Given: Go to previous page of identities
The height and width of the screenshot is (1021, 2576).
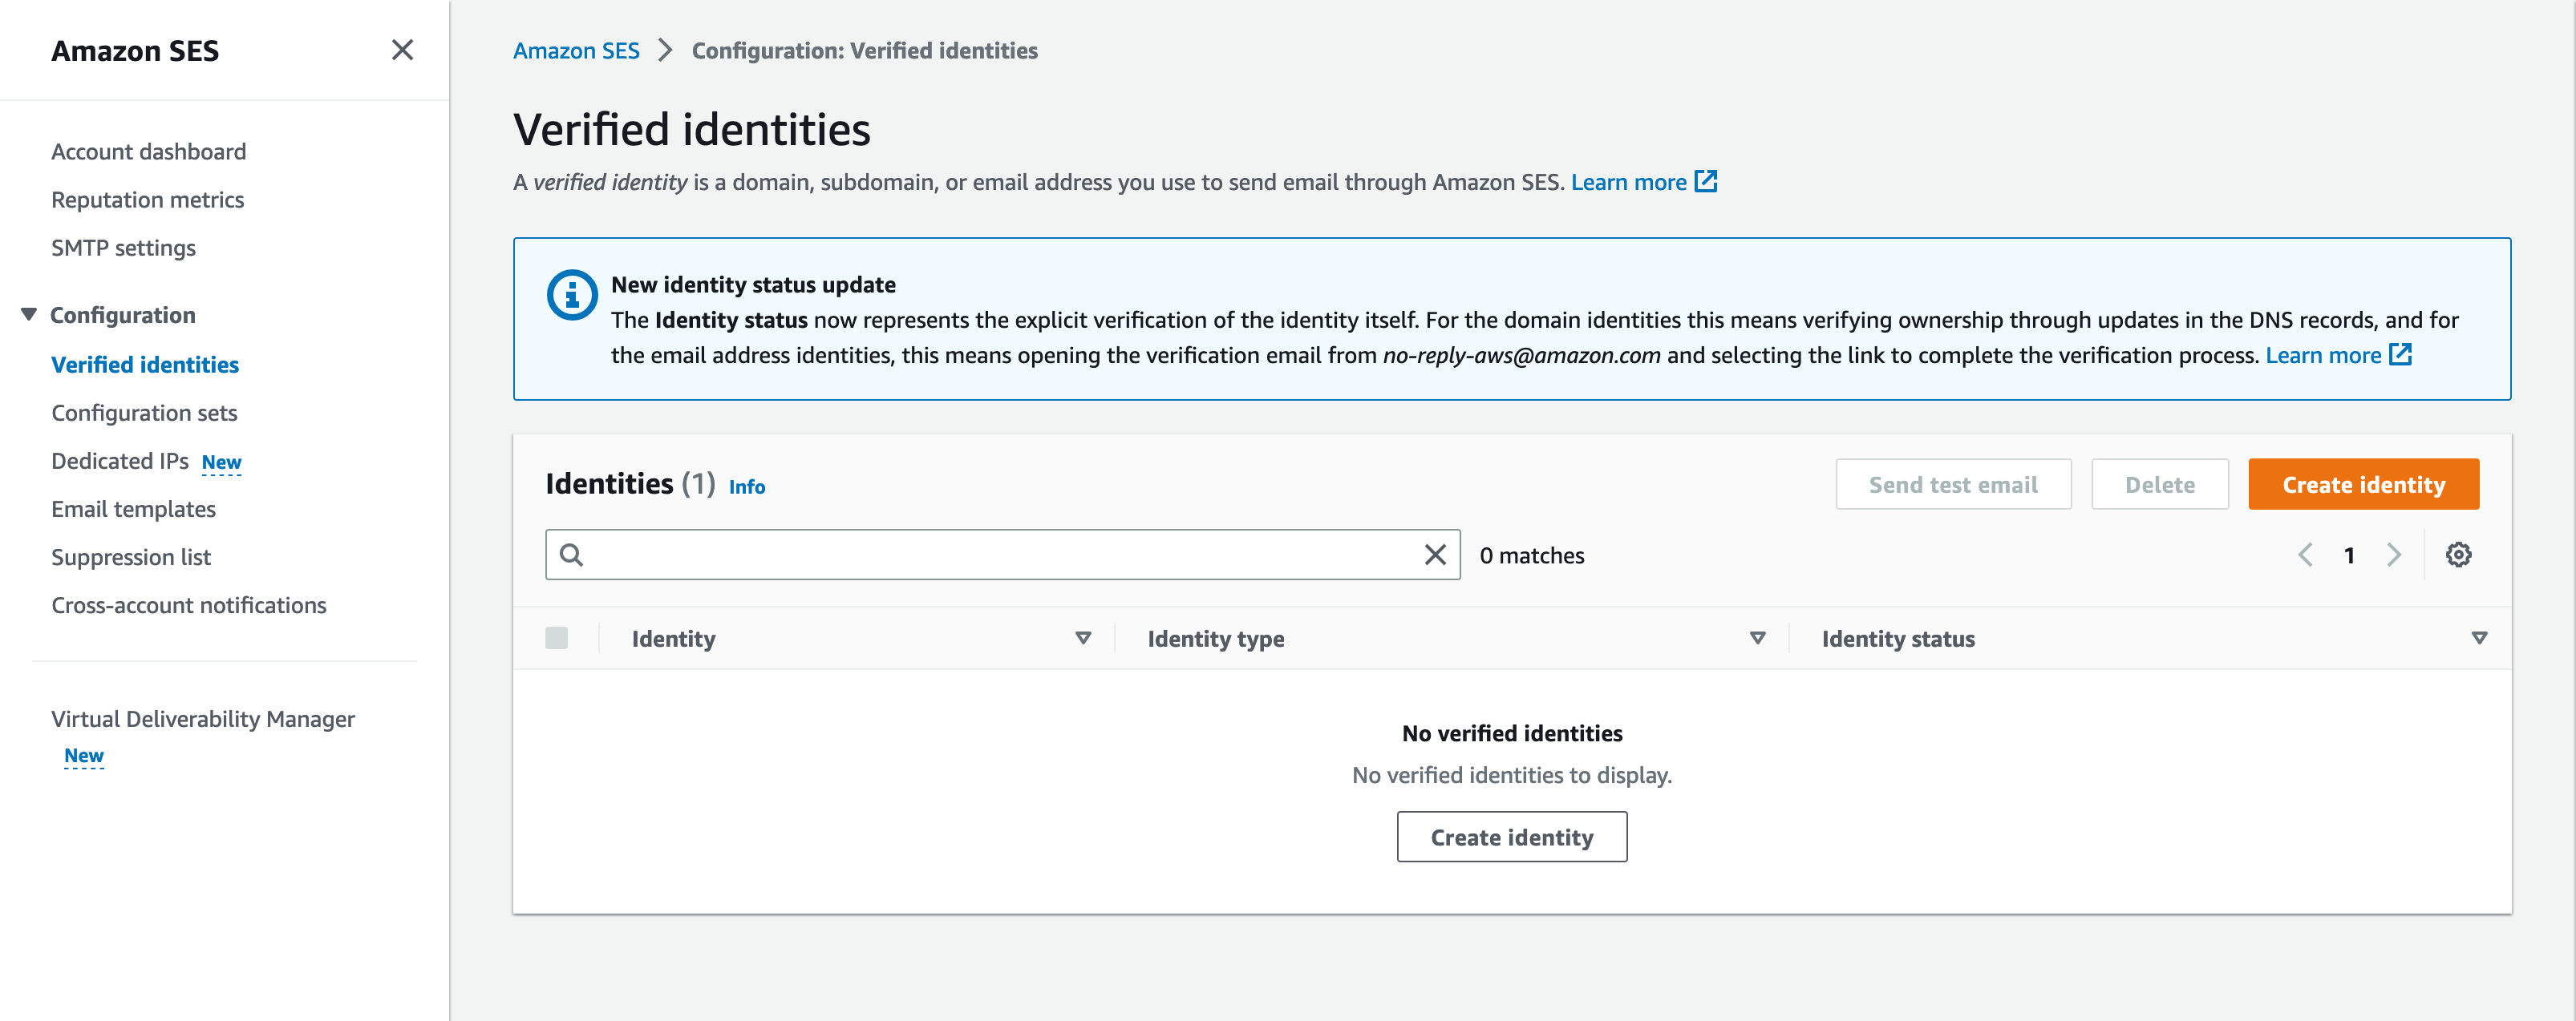Looking at the screenshot, I should tap(2305, 555).
